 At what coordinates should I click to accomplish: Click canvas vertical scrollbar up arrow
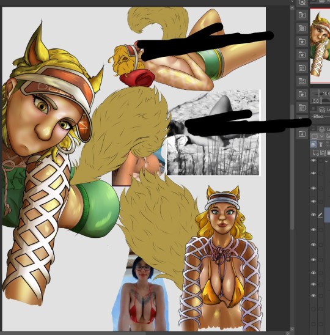[x=292, y=8]
